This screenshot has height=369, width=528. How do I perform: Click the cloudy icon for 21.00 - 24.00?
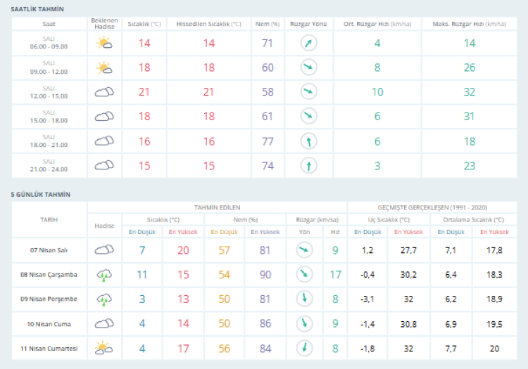104,165
